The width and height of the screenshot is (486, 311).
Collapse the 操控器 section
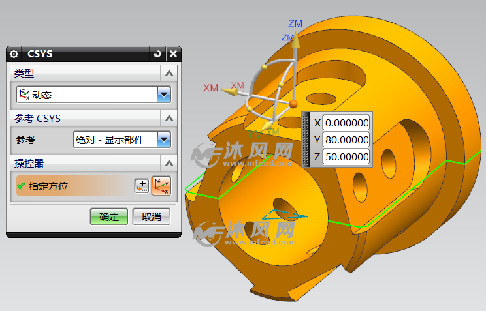169,163
